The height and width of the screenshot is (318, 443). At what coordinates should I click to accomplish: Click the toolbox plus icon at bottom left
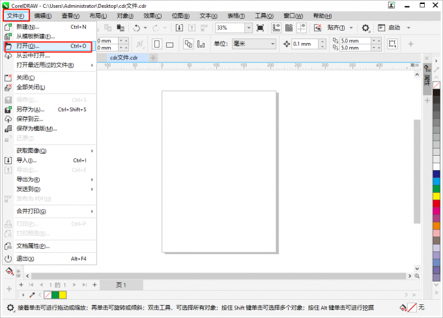click(9, 289)
